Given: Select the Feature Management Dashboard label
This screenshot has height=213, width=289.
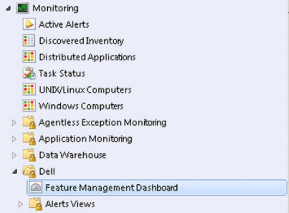Looking at the screenshot, I should pos(111,188).
